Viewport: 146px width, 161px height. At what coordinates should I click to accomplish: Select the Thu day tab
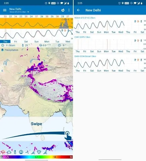click(x=5, y=41)
